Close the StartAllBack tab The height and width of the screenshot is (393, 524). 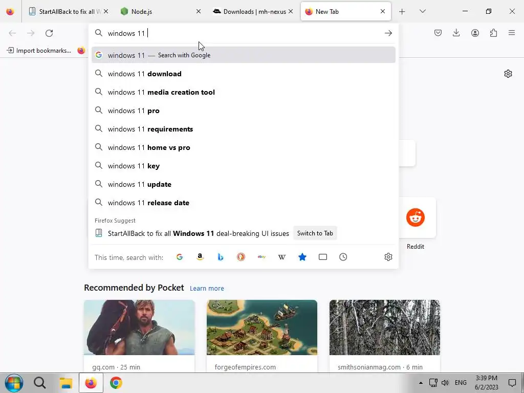click(x=106, y=11)
